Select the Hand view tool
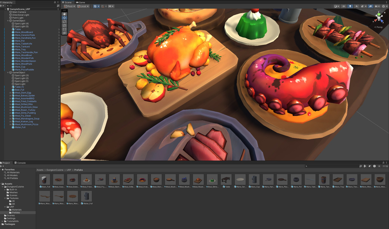389x229 pixels. (65, 14)
